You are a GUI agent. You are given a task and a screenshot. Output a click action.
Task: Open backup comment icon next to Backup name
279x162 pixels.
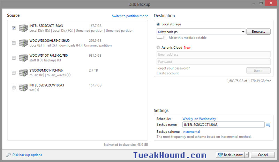pyautogui.click(x=268, y=125)
